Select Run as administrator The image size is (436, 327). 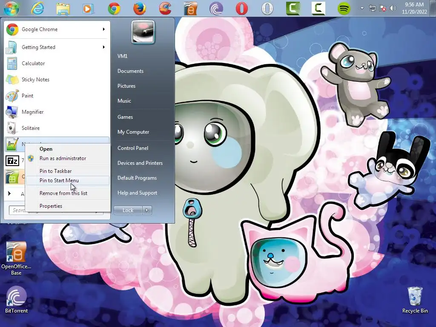point(63,158)
